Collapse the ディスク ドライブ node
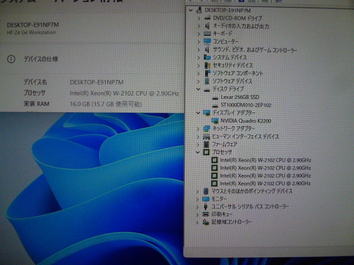Screen dimensions: 354x265 [x=198, y=89]
